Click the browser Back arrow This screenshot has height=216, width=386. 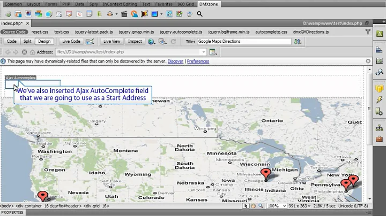pyautogui.click(x=8, y=52)
